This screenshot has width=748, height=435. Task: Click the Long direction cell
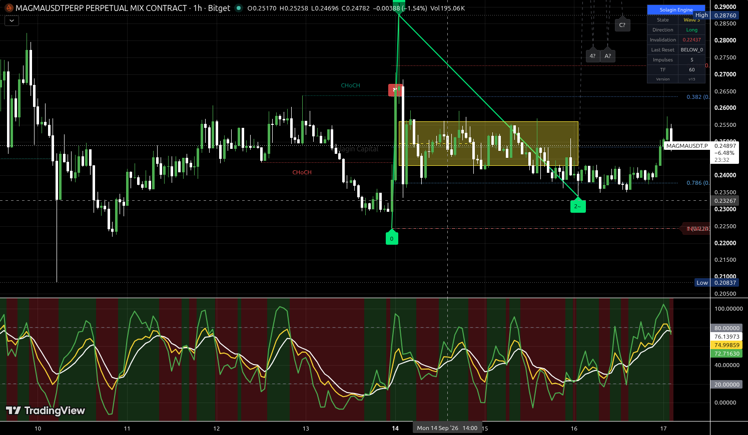691,30
